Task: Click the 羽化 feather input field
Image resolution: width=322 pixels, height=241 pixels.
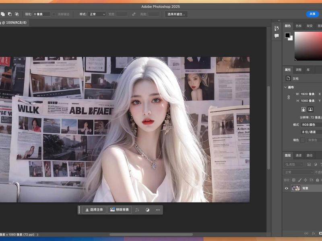Action: pos(42,14)
